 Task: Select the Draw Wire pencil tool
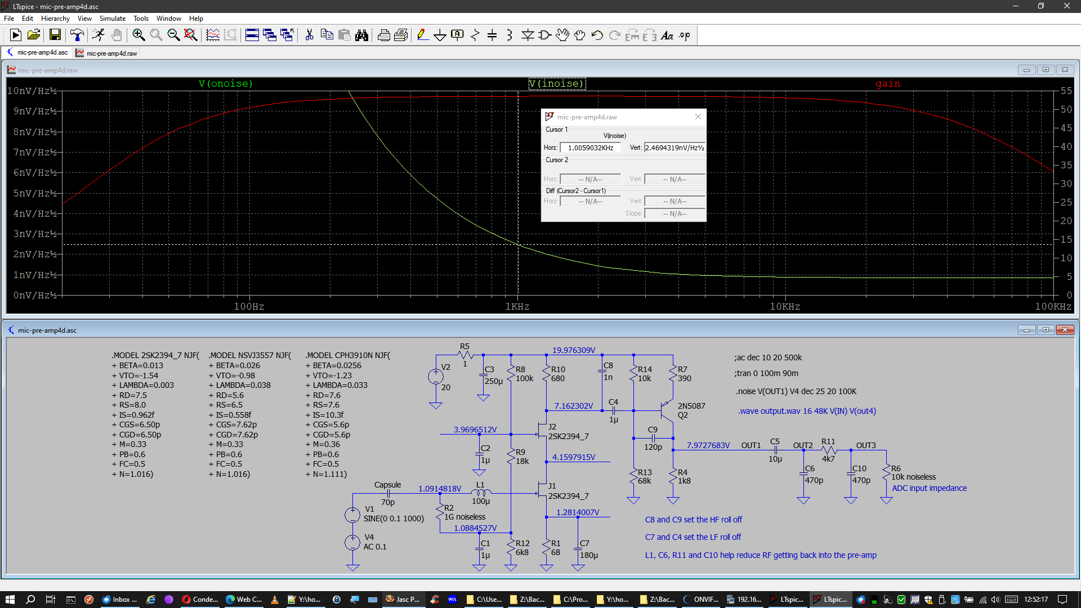423,35
